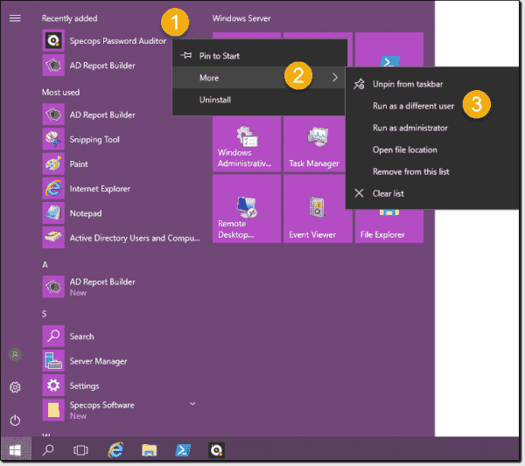Select Pin to Start option
Viewport: 525px width, 466px height.
click(219, 56)
